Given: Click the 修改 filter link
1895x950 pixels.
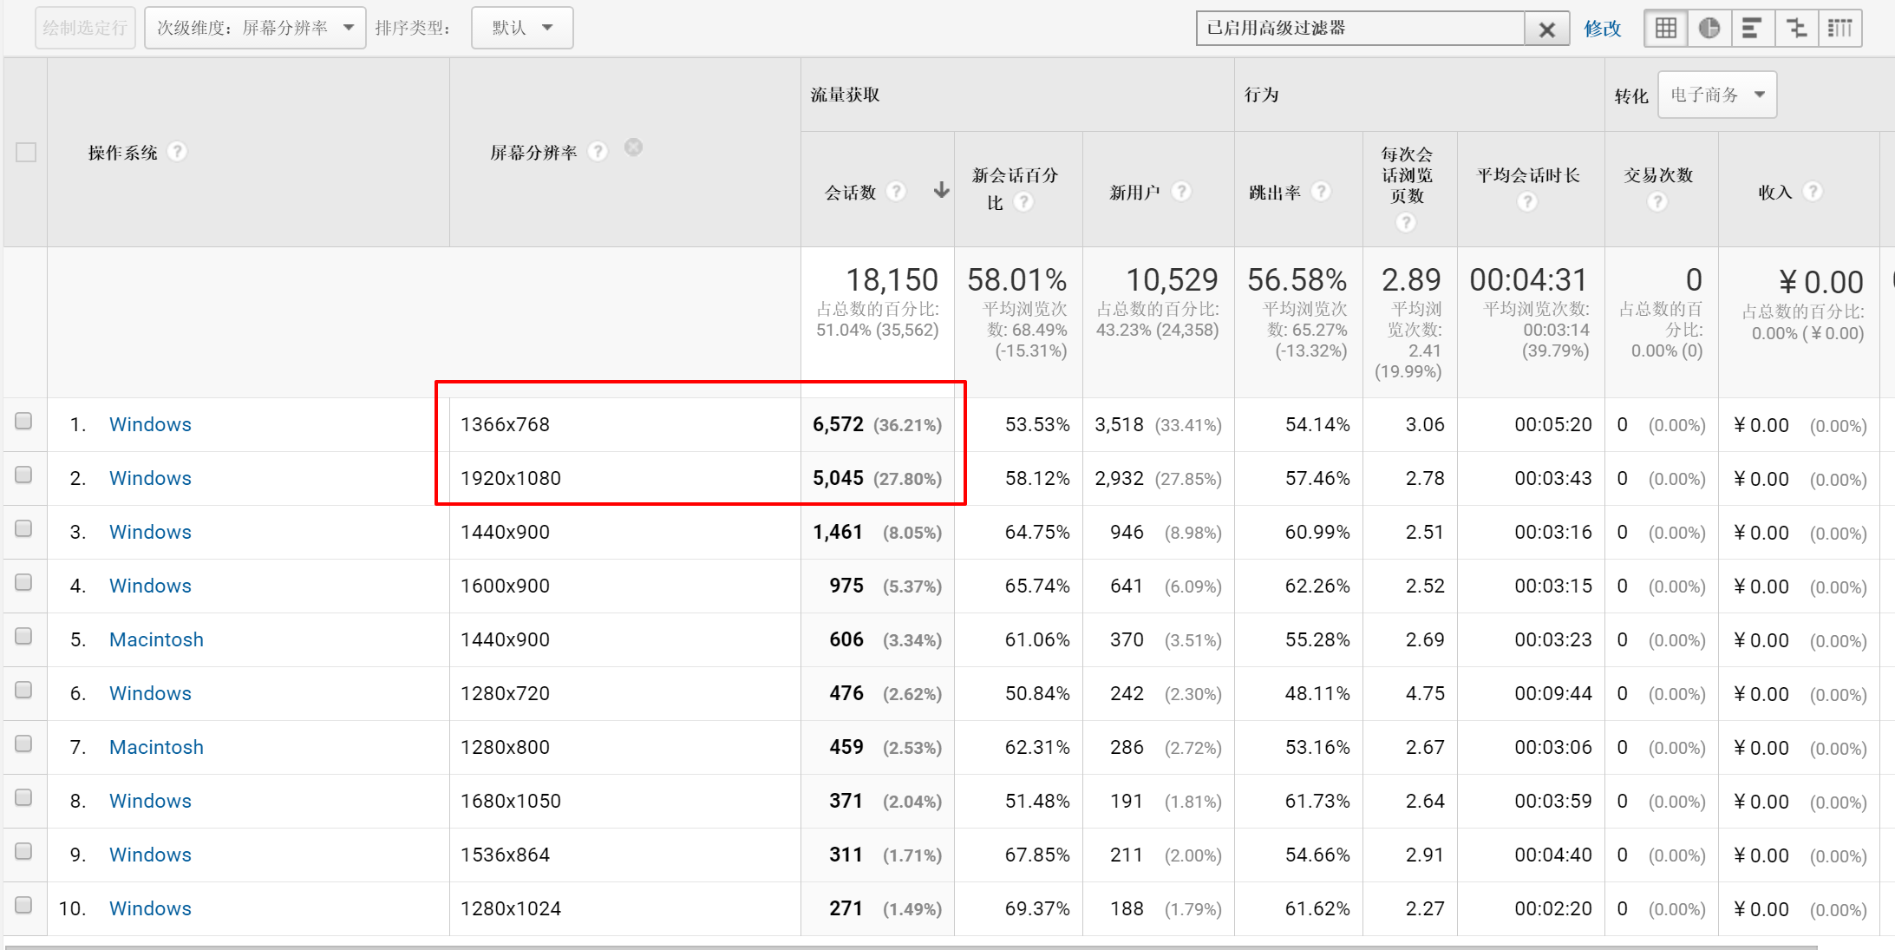Looking at the screenshot, I should coord(1602,29).
